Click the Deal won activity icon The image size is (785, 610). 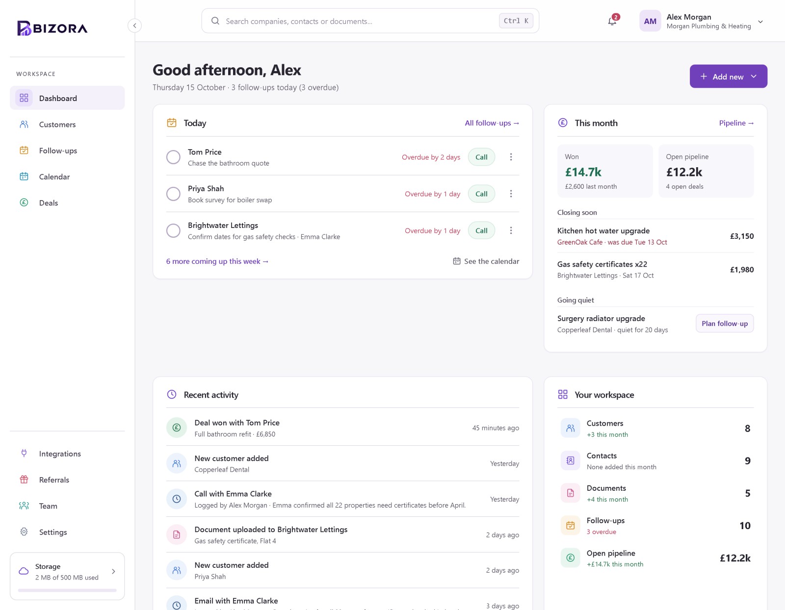177,428
